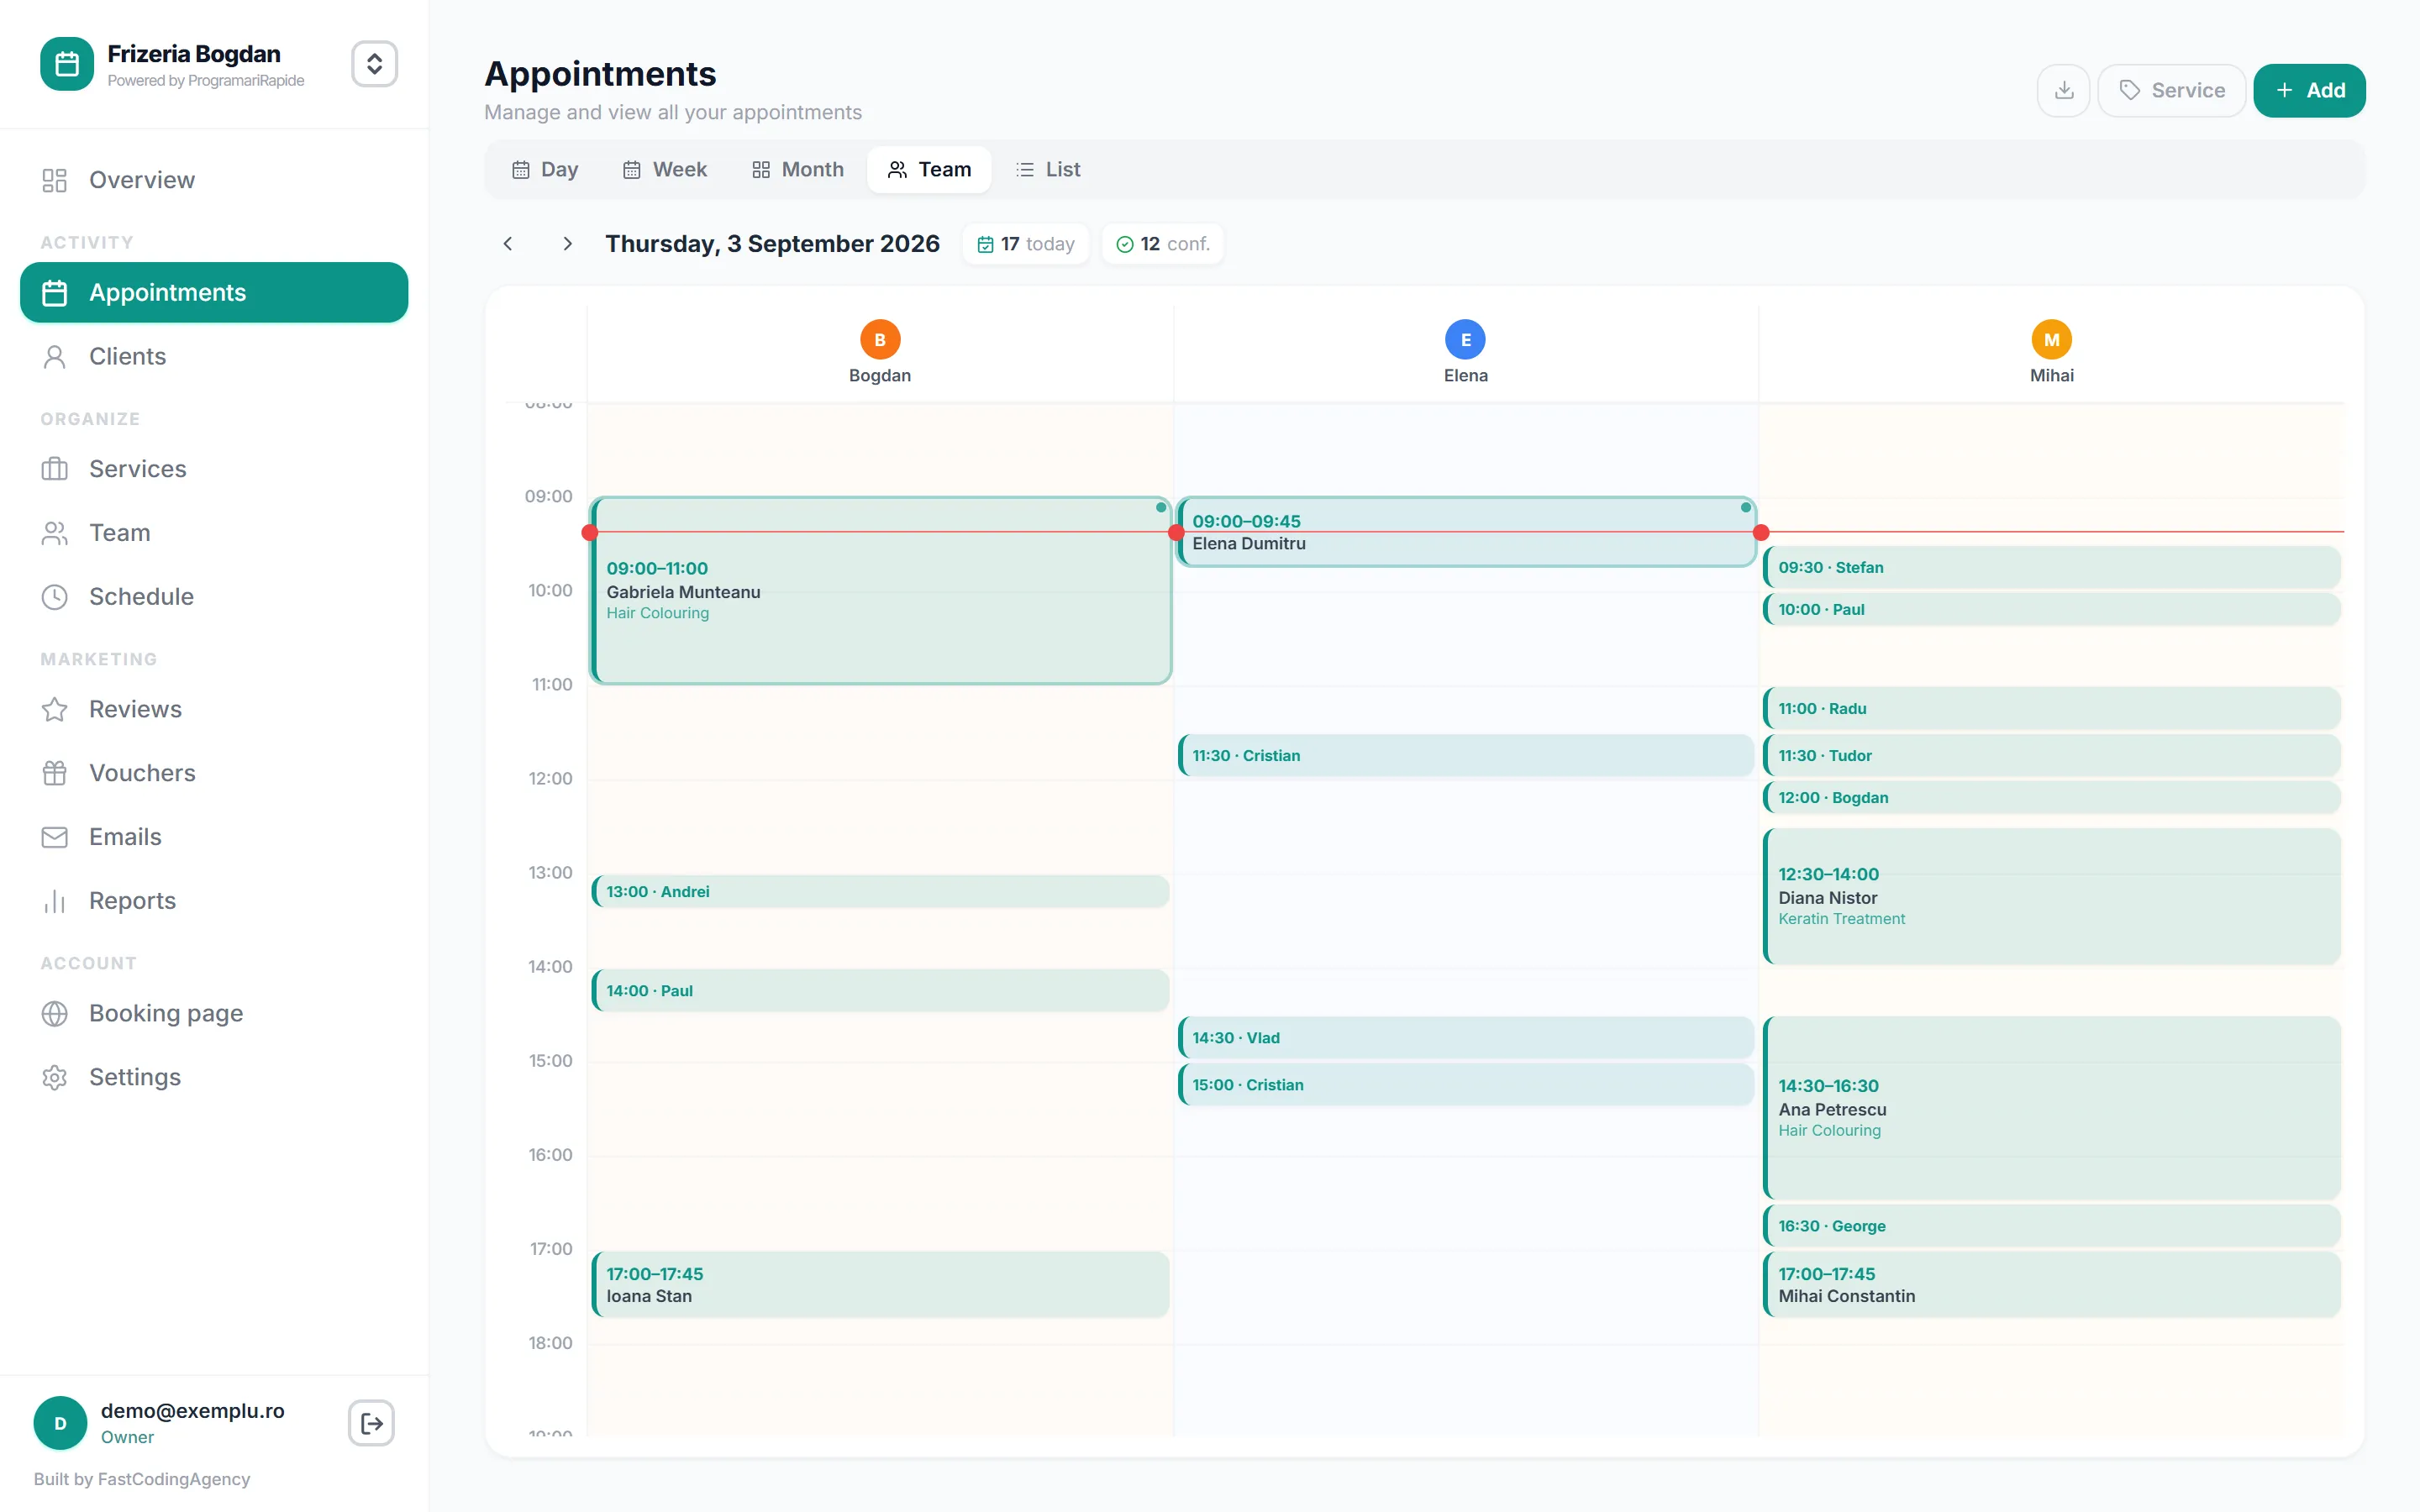Image resolution: width=2420 pixels, height=1512 pixels.
Task: Click the 12 conf. badge
Action: click(x=1162, y=244)
